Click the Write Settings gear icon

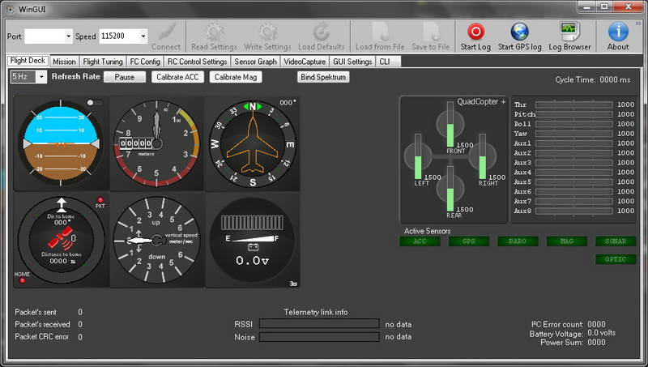pyautogui.click(x=267, y=32)
